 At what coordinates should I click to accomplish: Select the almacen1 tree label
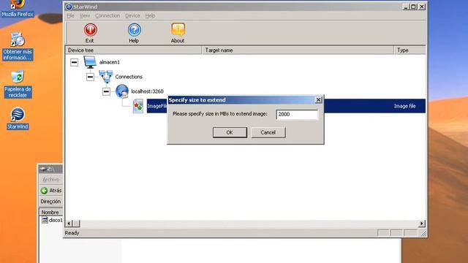(109, 62)
